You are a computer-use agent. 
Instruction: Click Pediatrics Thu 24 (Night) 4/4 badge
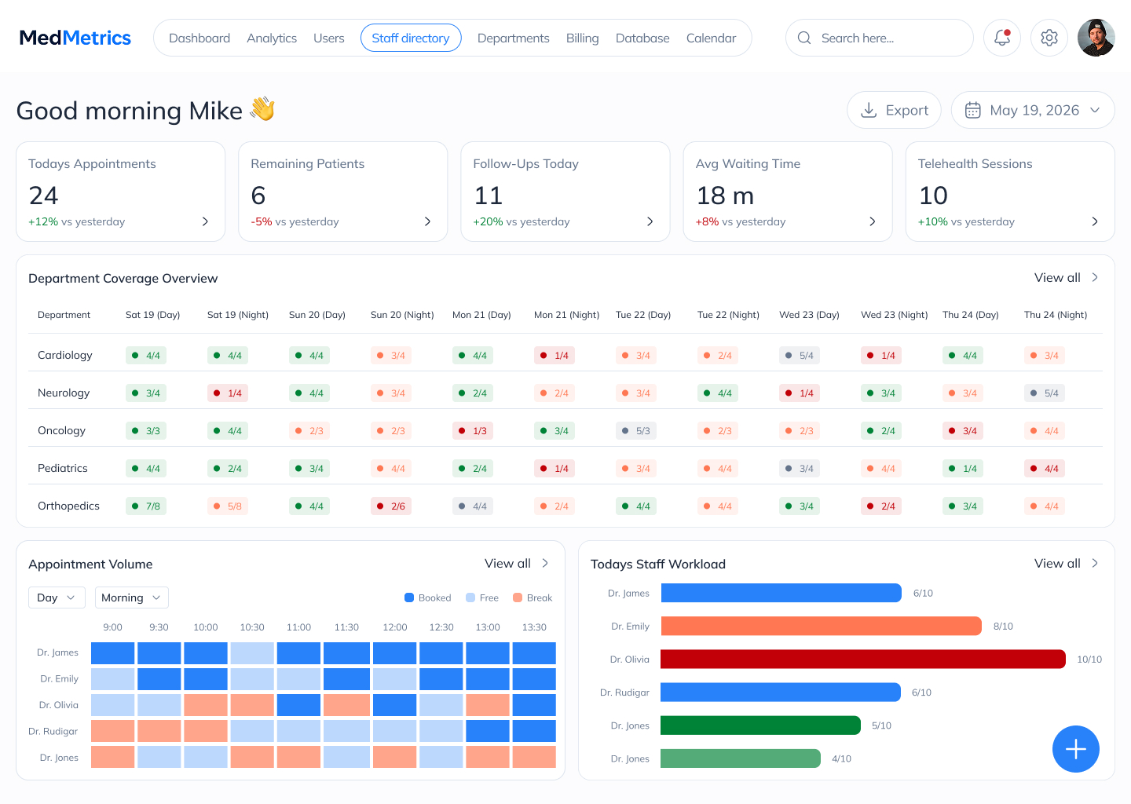(x=1045, y=469)
